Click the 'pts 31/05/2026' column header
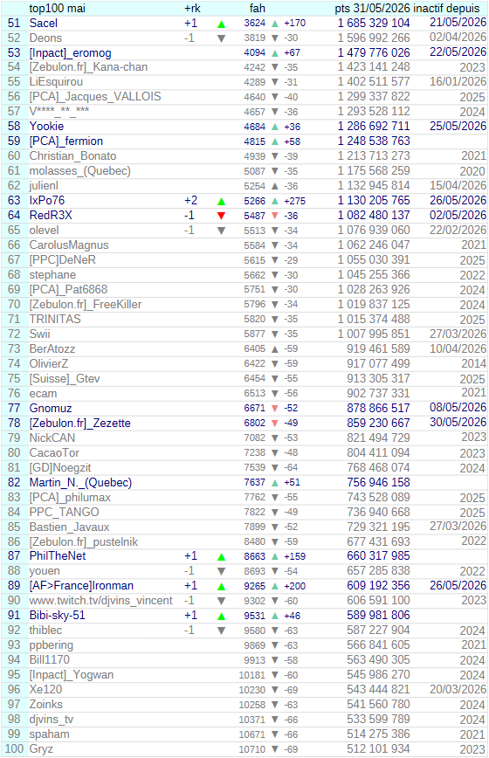The width and height of the screenshot is (489, 758). [x=372, y=8]
